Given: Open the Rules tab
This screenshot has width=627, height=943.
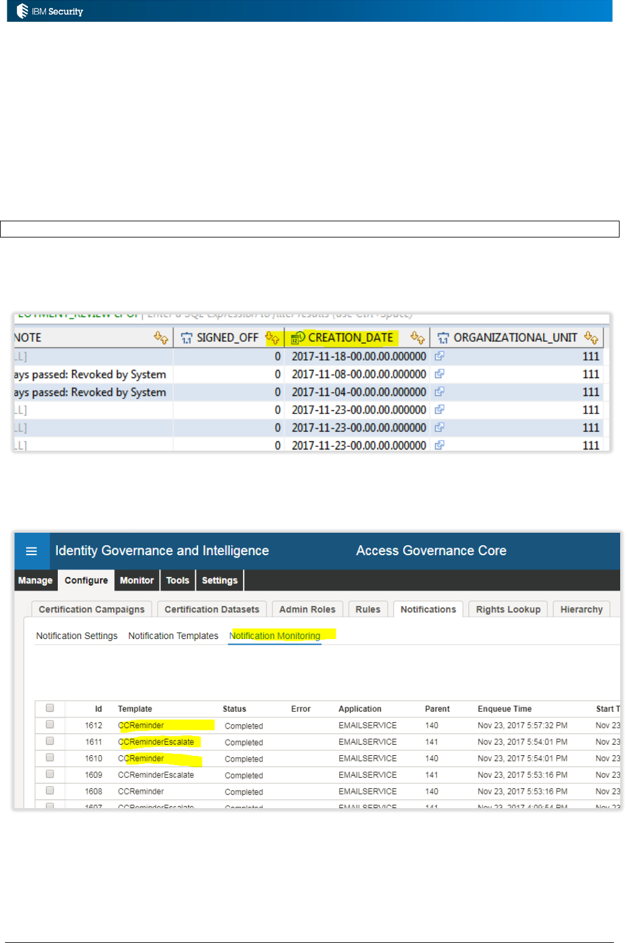Looking at the screenshot, I should point(368,609).
